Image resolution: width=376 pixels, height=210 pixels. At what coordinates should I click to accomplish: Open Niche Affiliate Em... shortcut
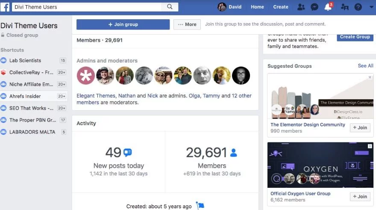[31, 84]
